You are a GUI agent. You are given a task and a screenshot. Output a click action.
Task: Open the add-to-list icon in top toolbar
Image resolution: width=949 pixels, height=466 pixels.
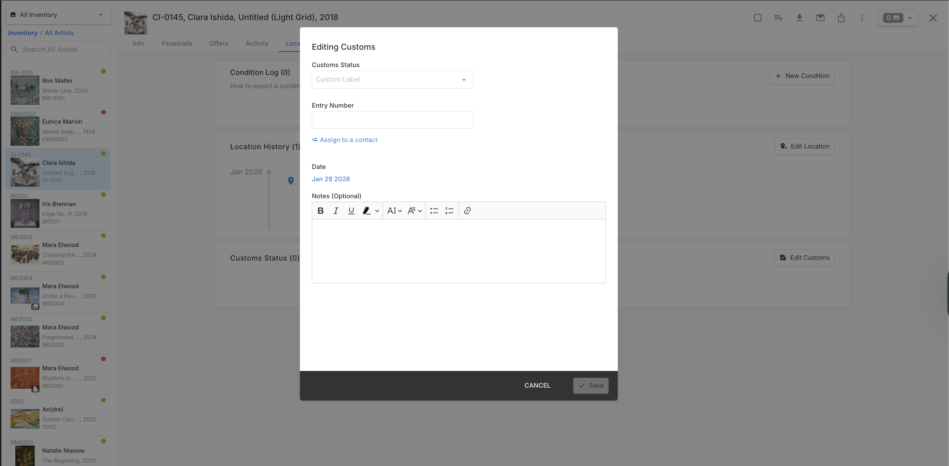click(x=778, y=17)
